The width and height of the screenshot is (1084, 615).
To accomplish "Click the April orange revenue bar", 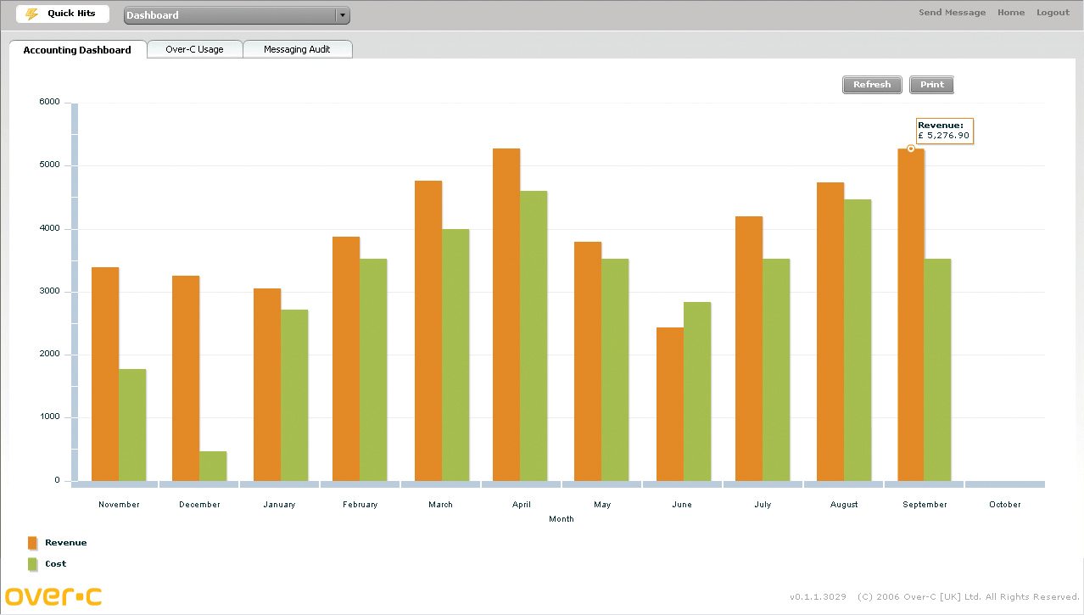I will click(x=506, y=314).
